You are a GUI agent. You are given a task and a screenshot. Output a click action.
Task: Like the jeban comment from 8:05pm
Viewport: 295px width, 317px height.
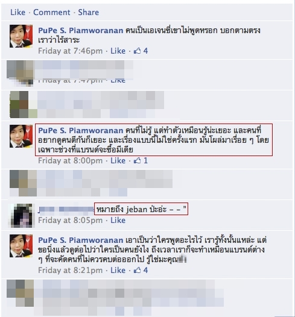point(118,220)
